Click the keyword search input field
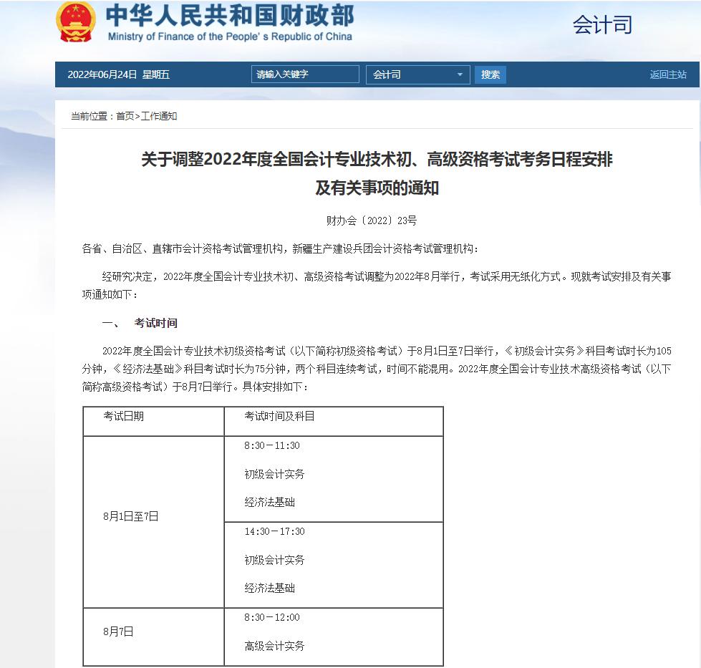 pos(305,74)
